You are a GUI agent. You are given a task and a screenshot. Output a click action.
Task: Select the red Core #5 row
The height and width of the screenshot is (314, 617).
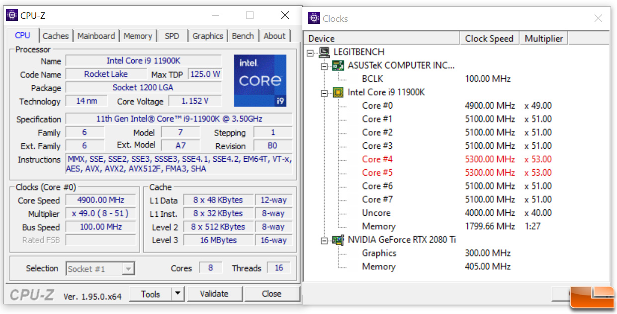[x=377, y=172]
